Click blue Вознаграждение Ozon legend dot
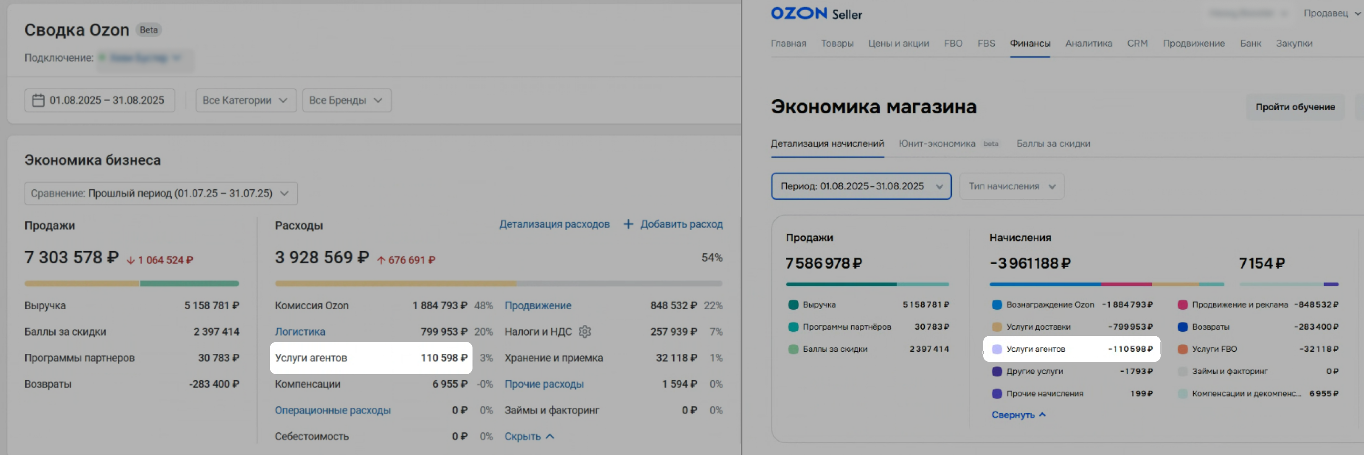Screen dimensions: 1364x455 (x=997, y=305)
